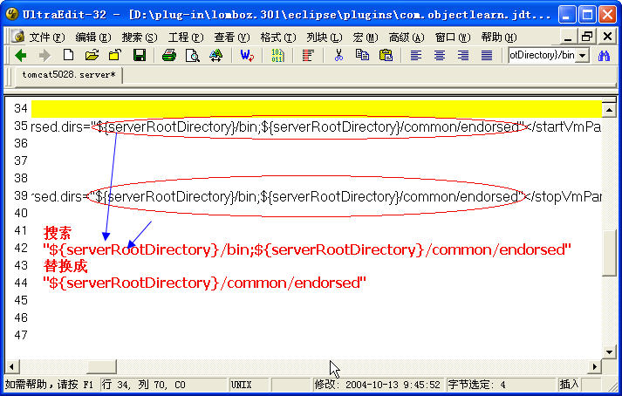Click the Open file folder icon
Screen dimensions: 622x396
click(92, 55)
